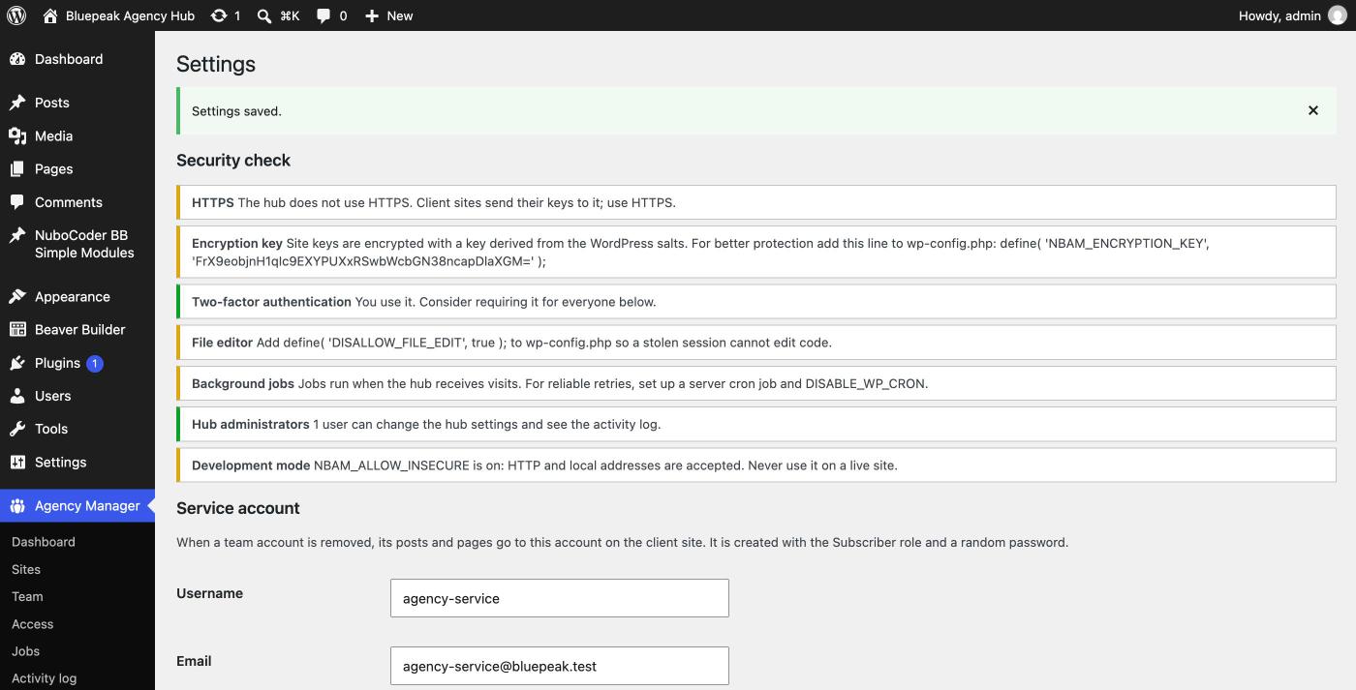Click the Posts pushpin icon
Image resolution: width=1356 pixels, height=690 pixels.
(x=17, y=103)
